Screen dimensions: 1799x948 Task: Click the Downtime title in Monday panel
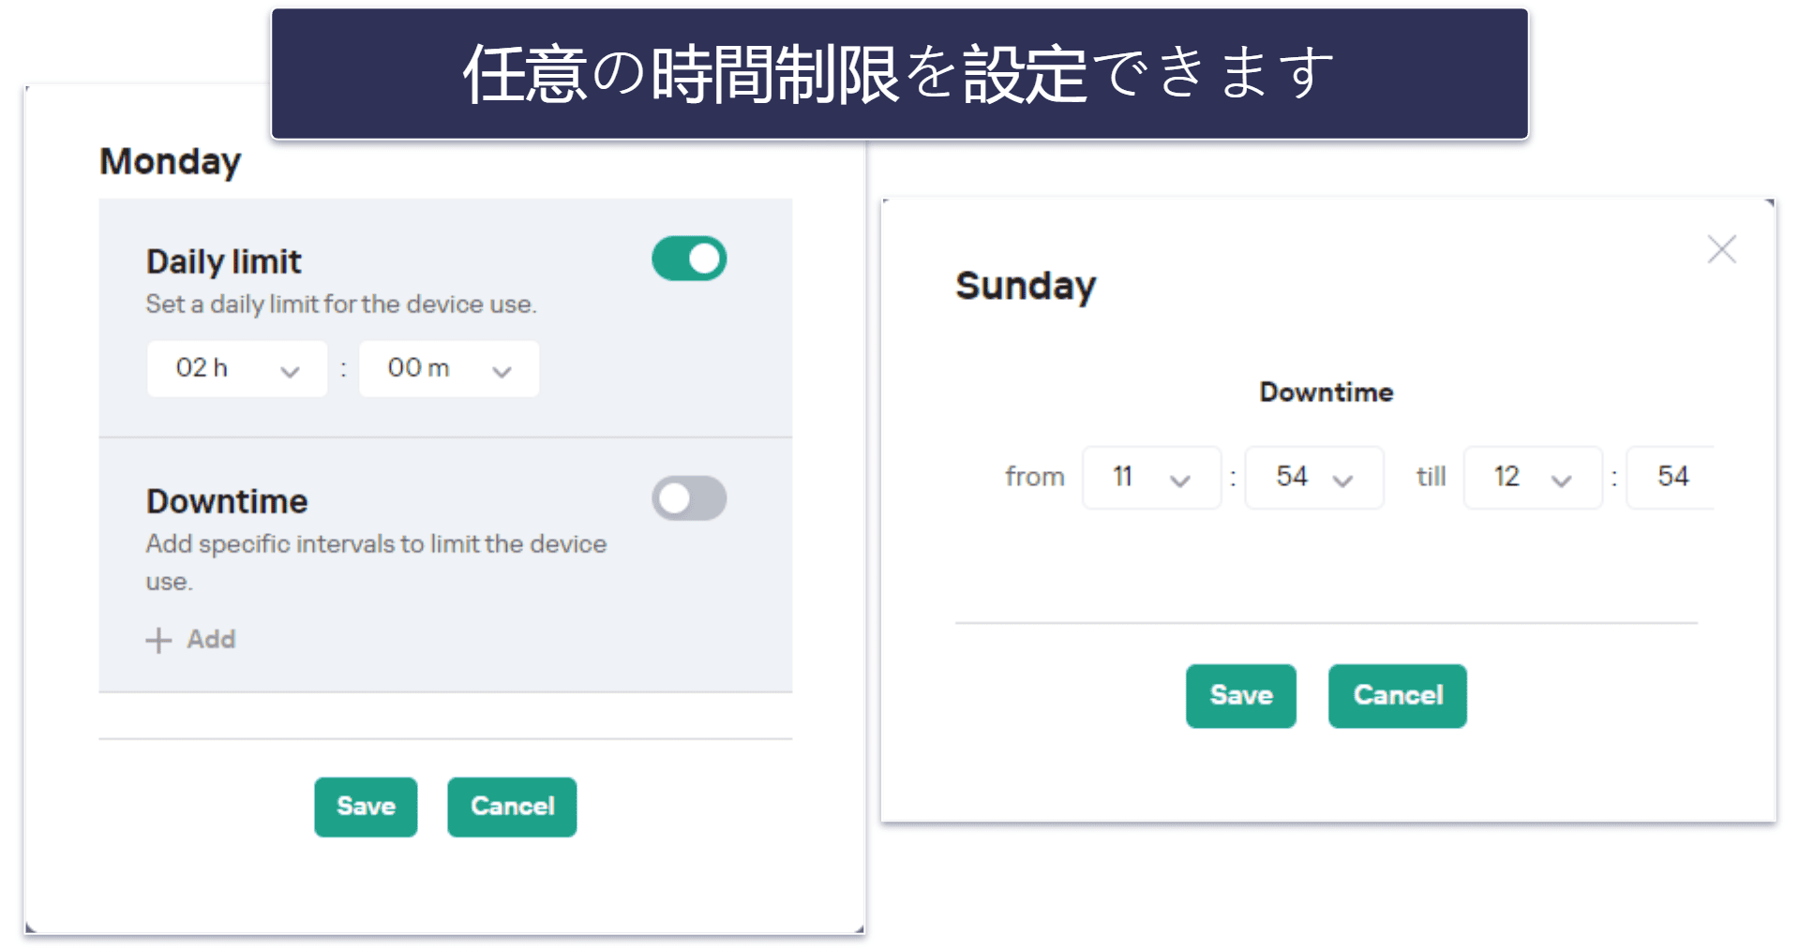(227, 501)
